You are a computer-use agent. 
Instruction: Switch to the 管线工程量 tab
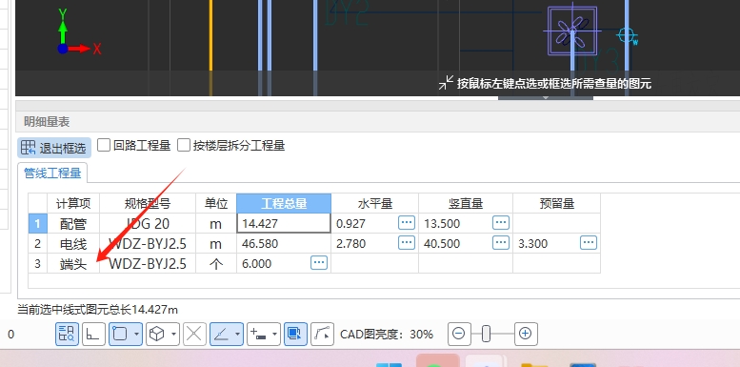[52, 173]
